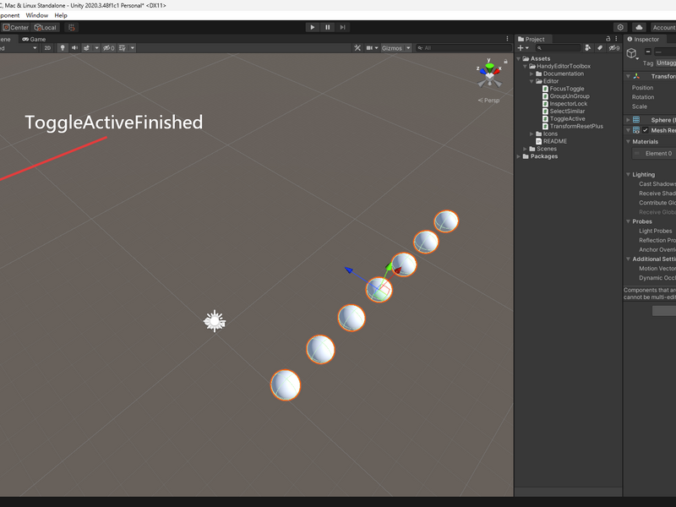Collapse the Editor folder
Image resolution: width=676 pixels, height=507 pixels.
(x=532, y=81)
